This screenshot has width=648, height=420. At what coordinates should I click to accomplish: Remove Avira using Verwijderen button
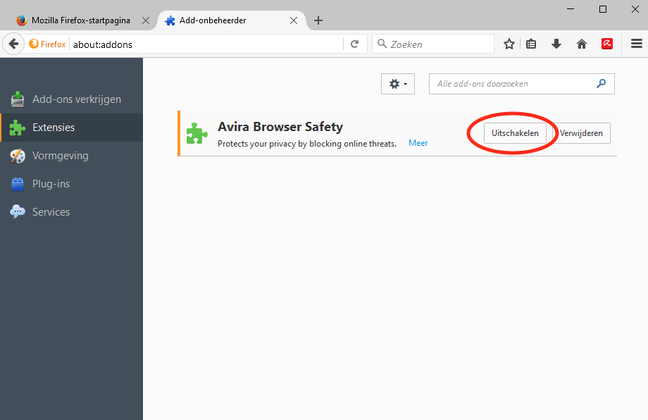click(x=582, y=133)
